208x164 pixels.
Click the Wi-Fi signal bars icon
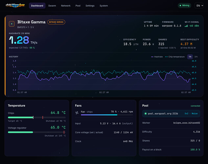pos(186,26)
